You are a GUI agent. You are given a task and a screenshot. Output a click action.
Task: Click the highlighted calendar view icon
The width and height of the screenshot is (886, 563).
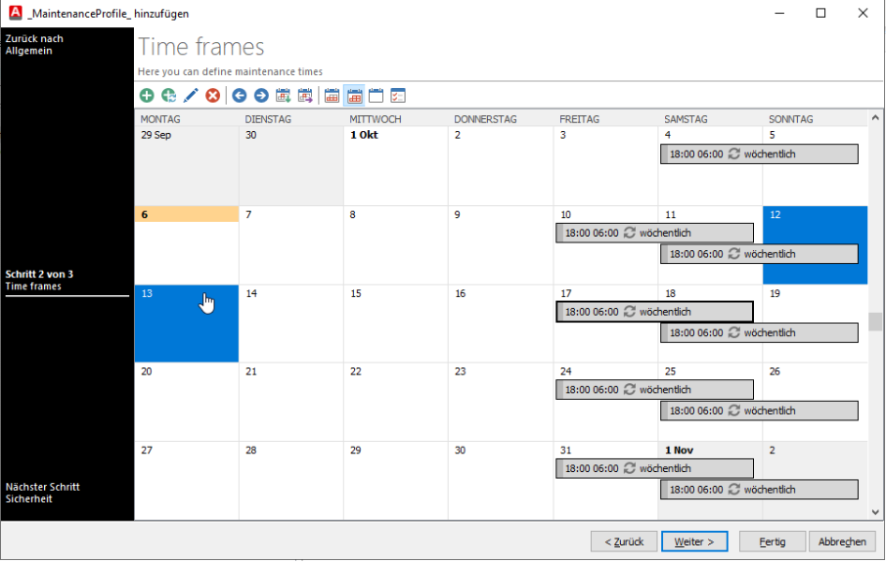pos(354,96)
